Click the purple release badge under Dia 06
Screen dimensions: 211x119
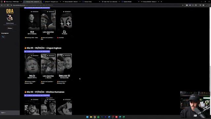37,96
